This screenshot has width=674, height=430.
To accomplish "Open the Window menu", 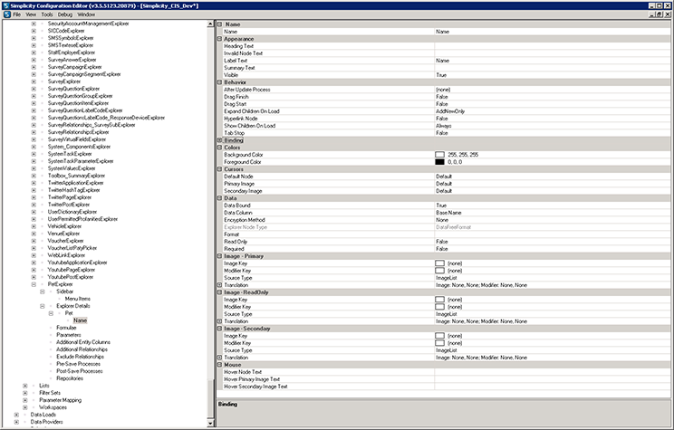I will [86, 14].
